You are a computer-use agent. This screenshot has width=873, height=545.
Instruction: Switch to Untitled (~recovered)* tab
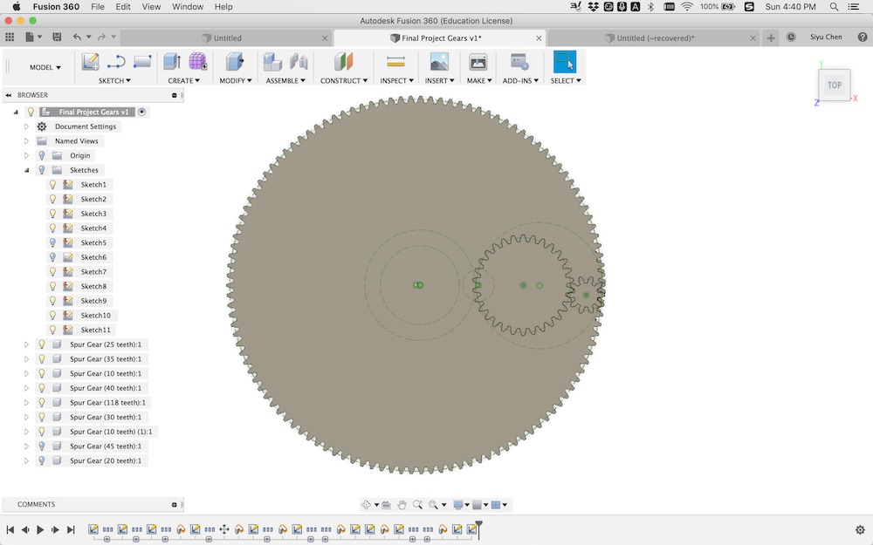click(653, 37)
